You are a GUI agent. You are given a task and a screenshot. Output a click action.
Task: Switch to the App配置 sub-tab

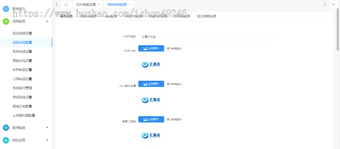[111, 16]
